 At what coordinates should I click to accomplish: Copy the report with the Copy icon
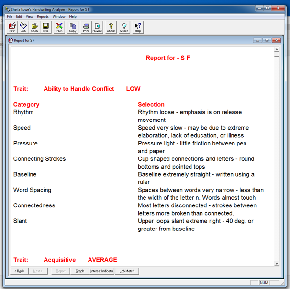click(x=73, y=27)
